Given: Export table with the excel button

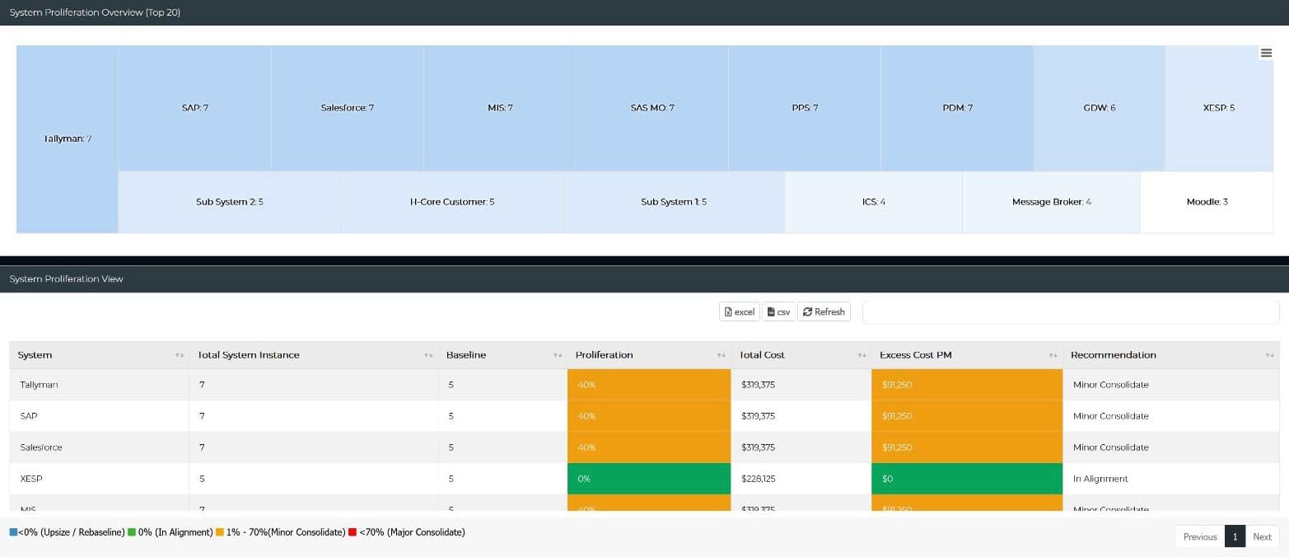Looking at the screenshot, I should click(x=740, y=311).
